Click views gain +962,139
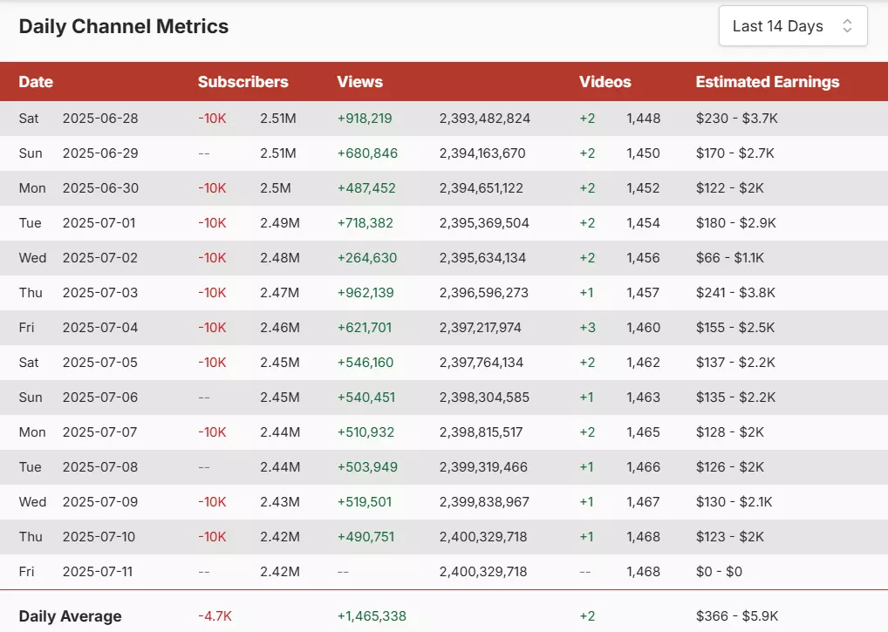 [365, 293]
